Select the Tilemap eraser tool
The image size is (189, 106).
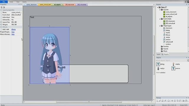click(x=165, y=101)
